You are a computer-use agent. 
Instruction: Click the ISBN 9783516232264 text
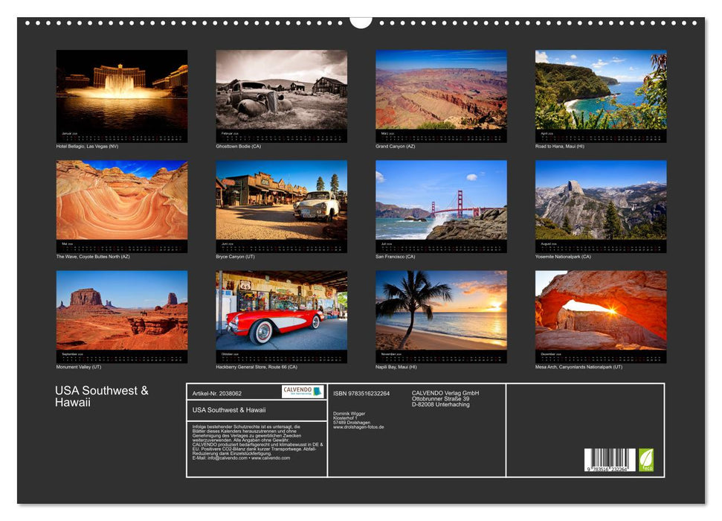pos(361,394)
